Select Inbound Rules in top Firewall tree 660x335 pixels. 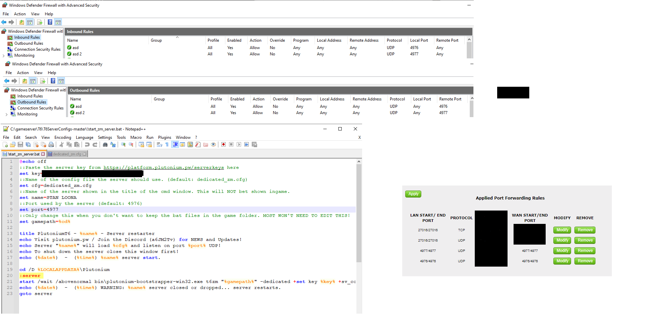coord(27,37)
